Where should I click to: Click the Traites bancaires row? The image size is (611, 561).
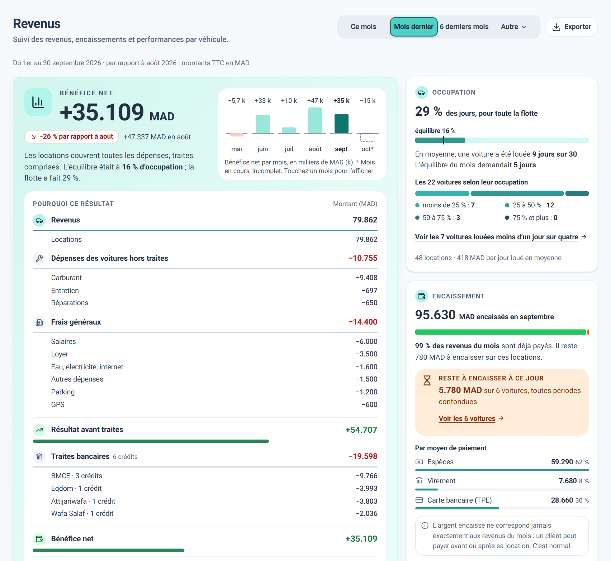[205, 457]
